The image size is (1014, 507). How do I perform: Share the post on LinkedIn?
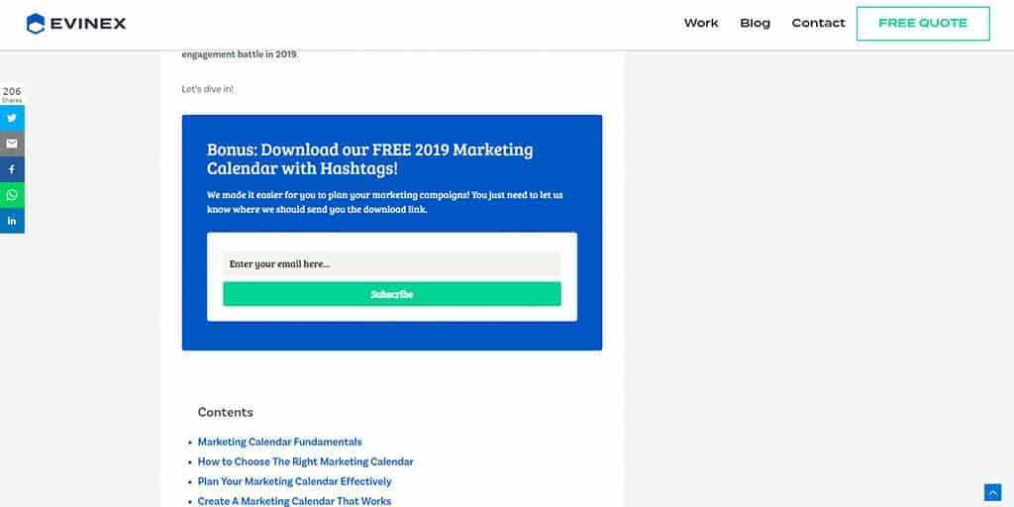point(12,221)
